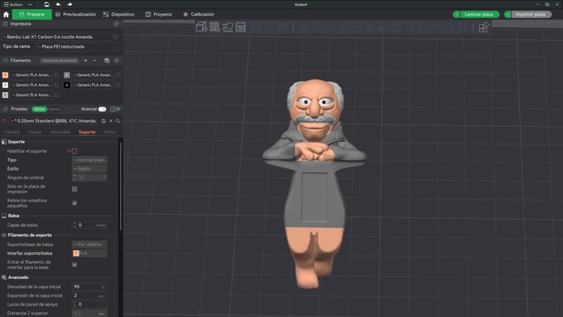
Task: Auto-orient the model on the plate
Action: point(227,27)
